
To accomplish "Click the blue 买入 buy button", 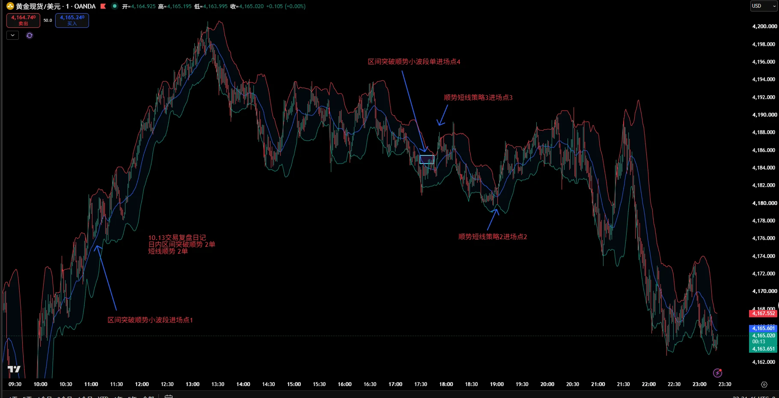I will click(72, 20).
